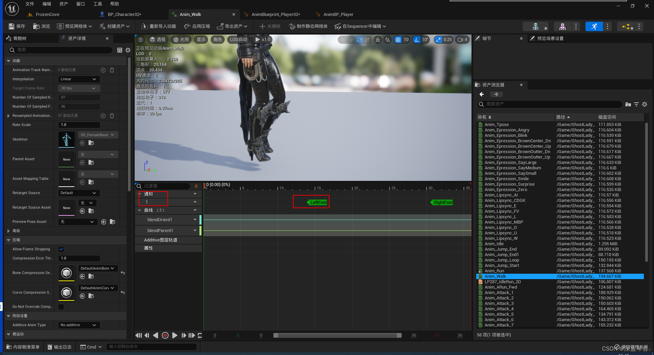Play the animation forward
Viewport: 654px width, 355px height.
point(175,335)
